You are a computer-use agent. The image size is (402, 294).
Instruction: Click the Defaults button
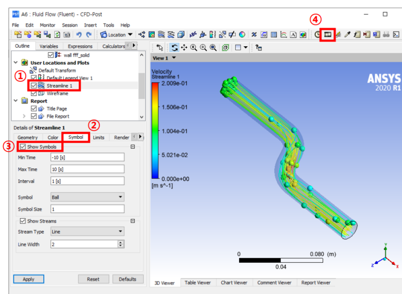(128, 279)
